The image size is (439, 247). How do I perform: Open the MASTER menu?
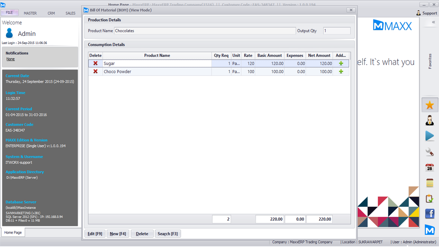pyautogui.click(x=30, y=13)
